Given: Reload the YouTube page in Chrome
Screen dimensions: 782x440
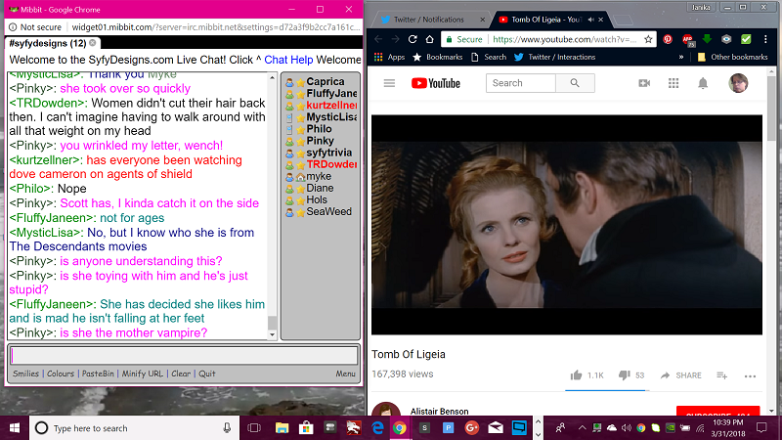Looking at the screenshot, I should click(413, 39).
